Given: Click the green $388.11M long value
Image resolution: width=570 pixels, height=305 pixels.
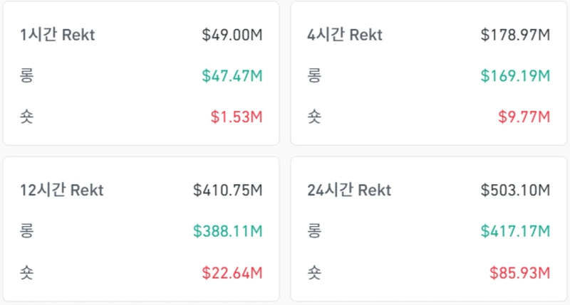Looking at the screenshot, I should pyautogui.click(x=228, y=231).
